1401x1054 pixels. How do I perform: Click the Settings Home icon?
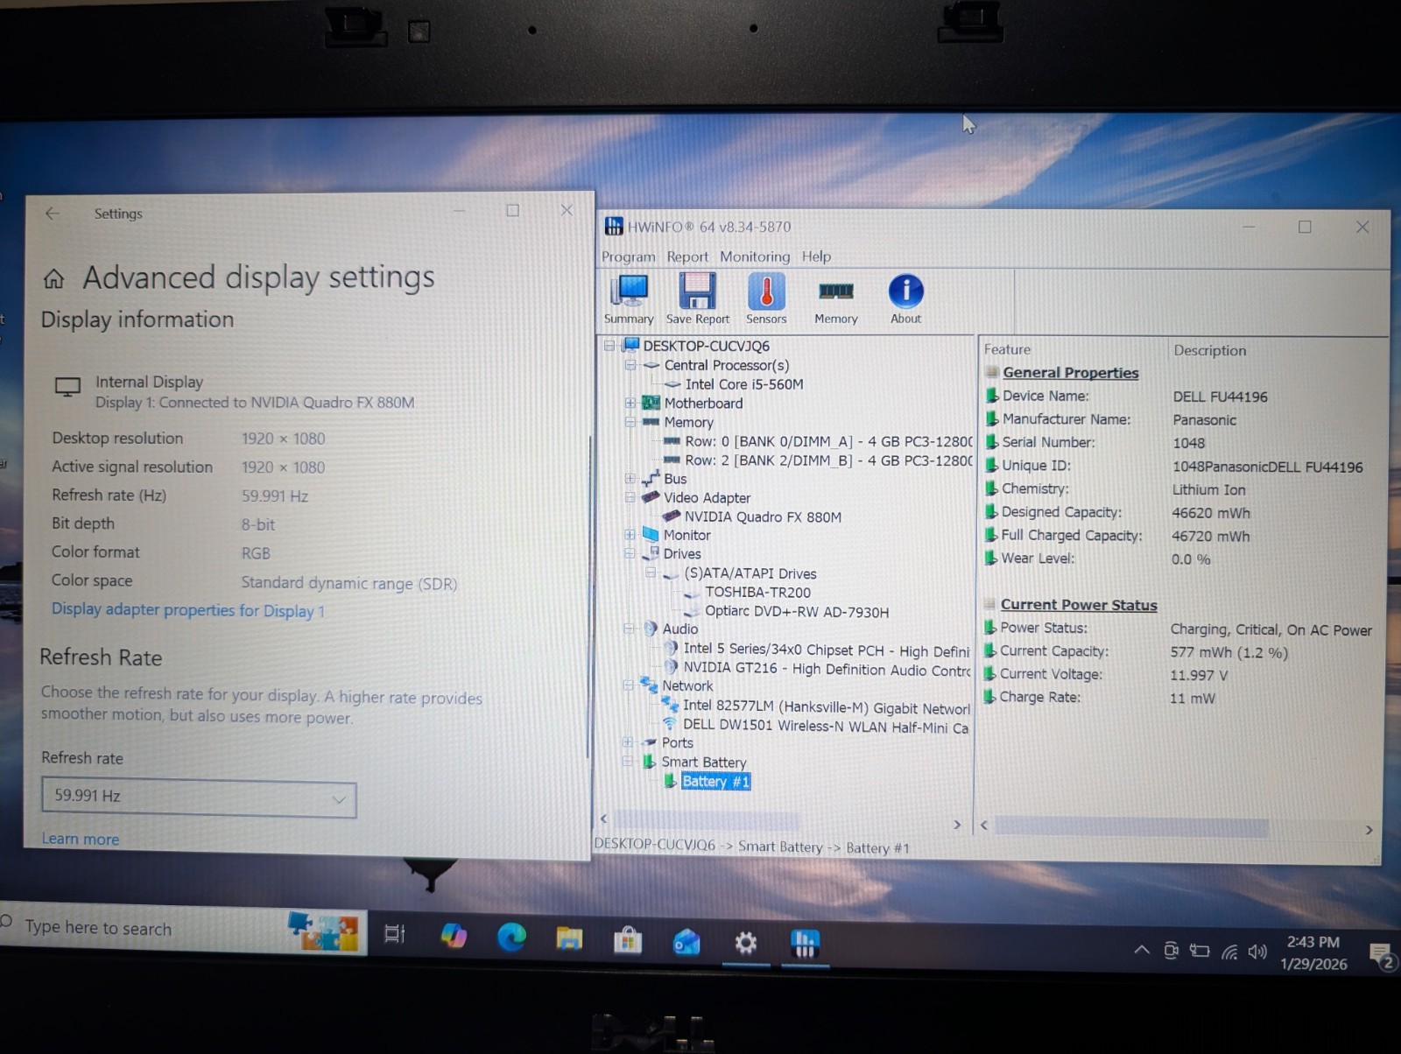tap(53, 278)
